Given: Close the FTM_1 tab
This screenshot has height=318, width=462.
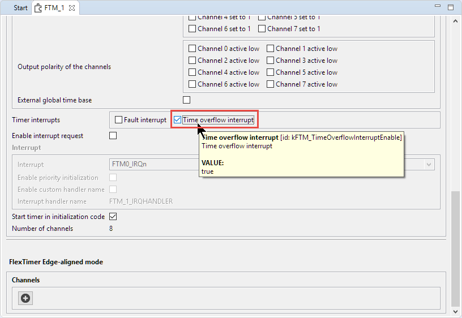Looking at the screenshot, I should point(72,8).
